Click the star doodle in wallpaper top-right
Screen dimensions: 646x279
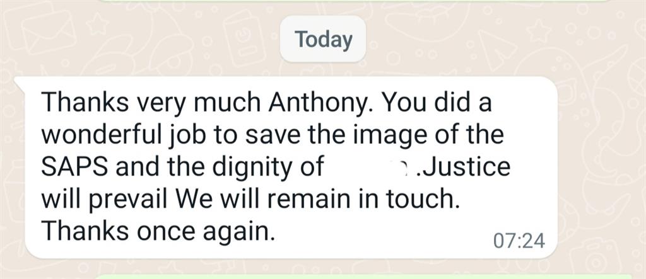pyautogui.click(x=539, y=31)
